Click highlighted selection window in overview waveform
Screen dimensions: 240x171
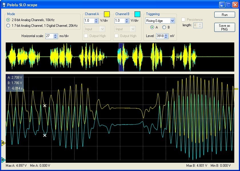pos(121,57)
